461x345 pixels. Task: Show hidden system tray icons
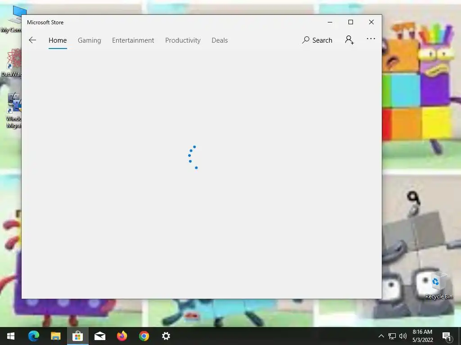point(381,336)
